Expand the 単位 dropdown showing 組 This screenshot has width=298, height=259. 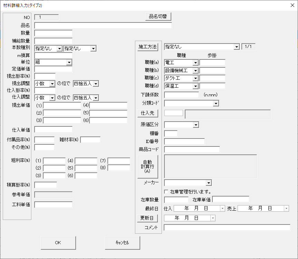click(x=69, y=62)
